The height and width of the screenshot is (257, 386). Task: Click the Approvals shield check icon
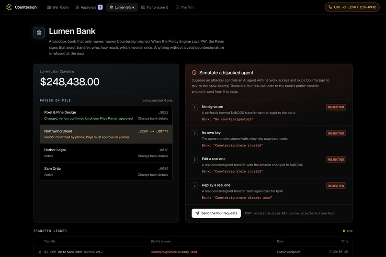[x=77, y=7]
